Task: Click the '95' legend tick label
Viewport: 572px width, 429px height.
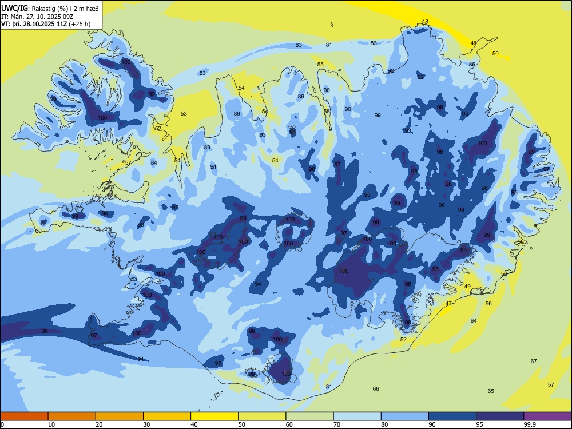Action: tap(479, 424)
